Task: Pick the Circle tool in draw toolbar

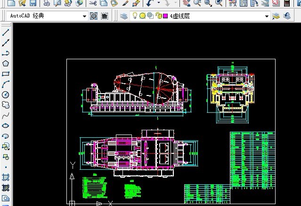Action: [6, 95]
